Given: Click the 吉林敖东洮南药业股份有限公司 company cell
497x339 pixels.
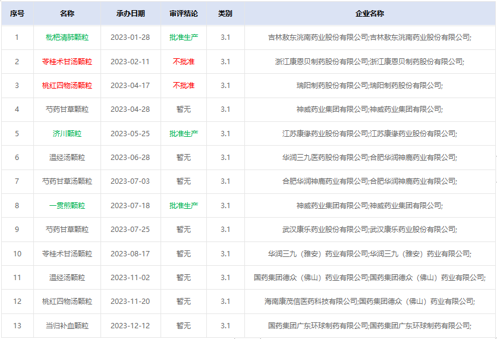Looking at the screenshot, I should pyautogui.click(x=370, y=37).
